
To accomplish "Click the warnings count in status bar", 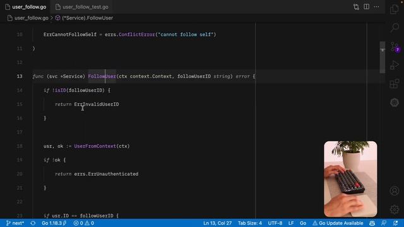I will (x=90, y=223).
